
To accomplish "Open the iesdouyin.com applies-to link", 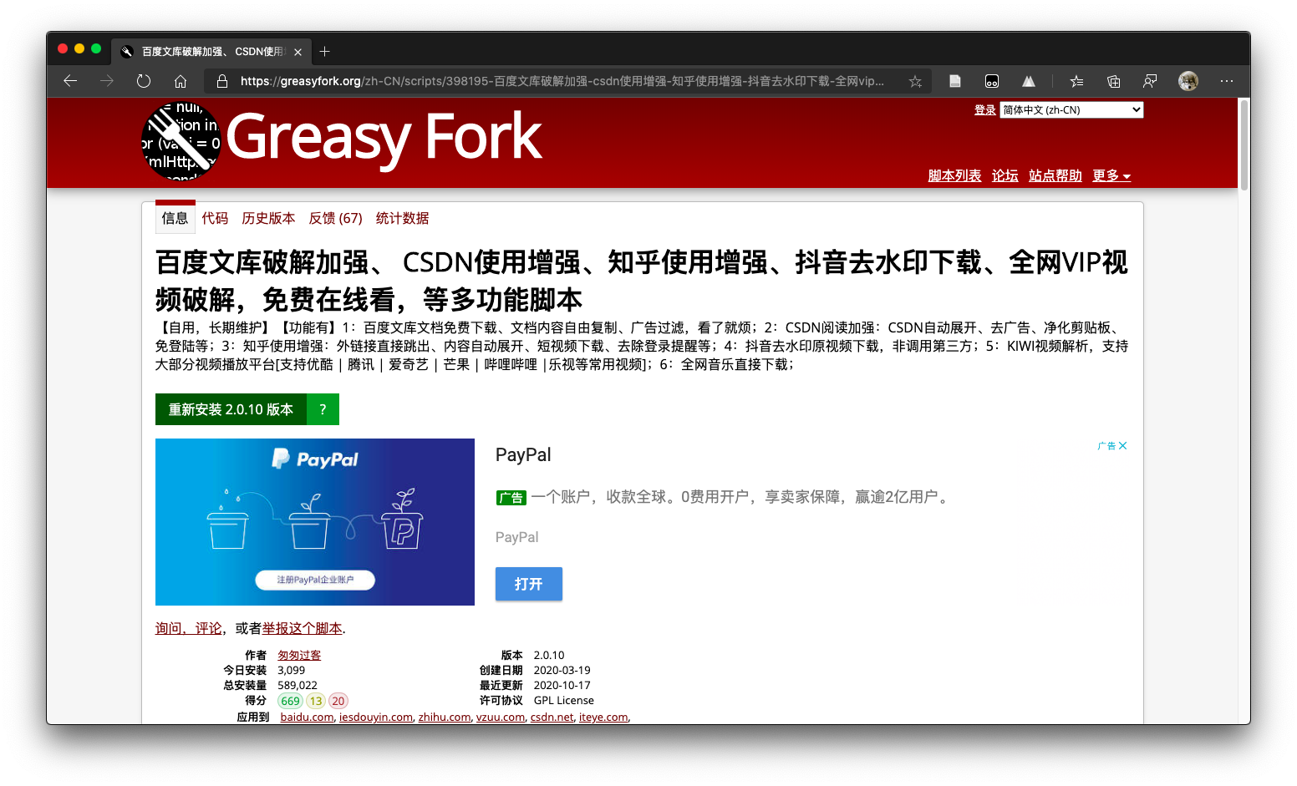I will [x=376, y=717].
